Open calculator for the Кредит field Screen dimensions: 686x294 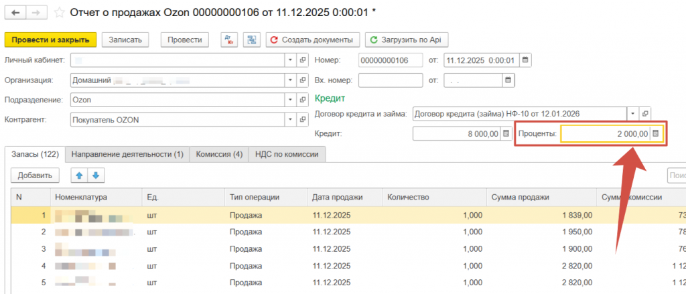[506, 134]
